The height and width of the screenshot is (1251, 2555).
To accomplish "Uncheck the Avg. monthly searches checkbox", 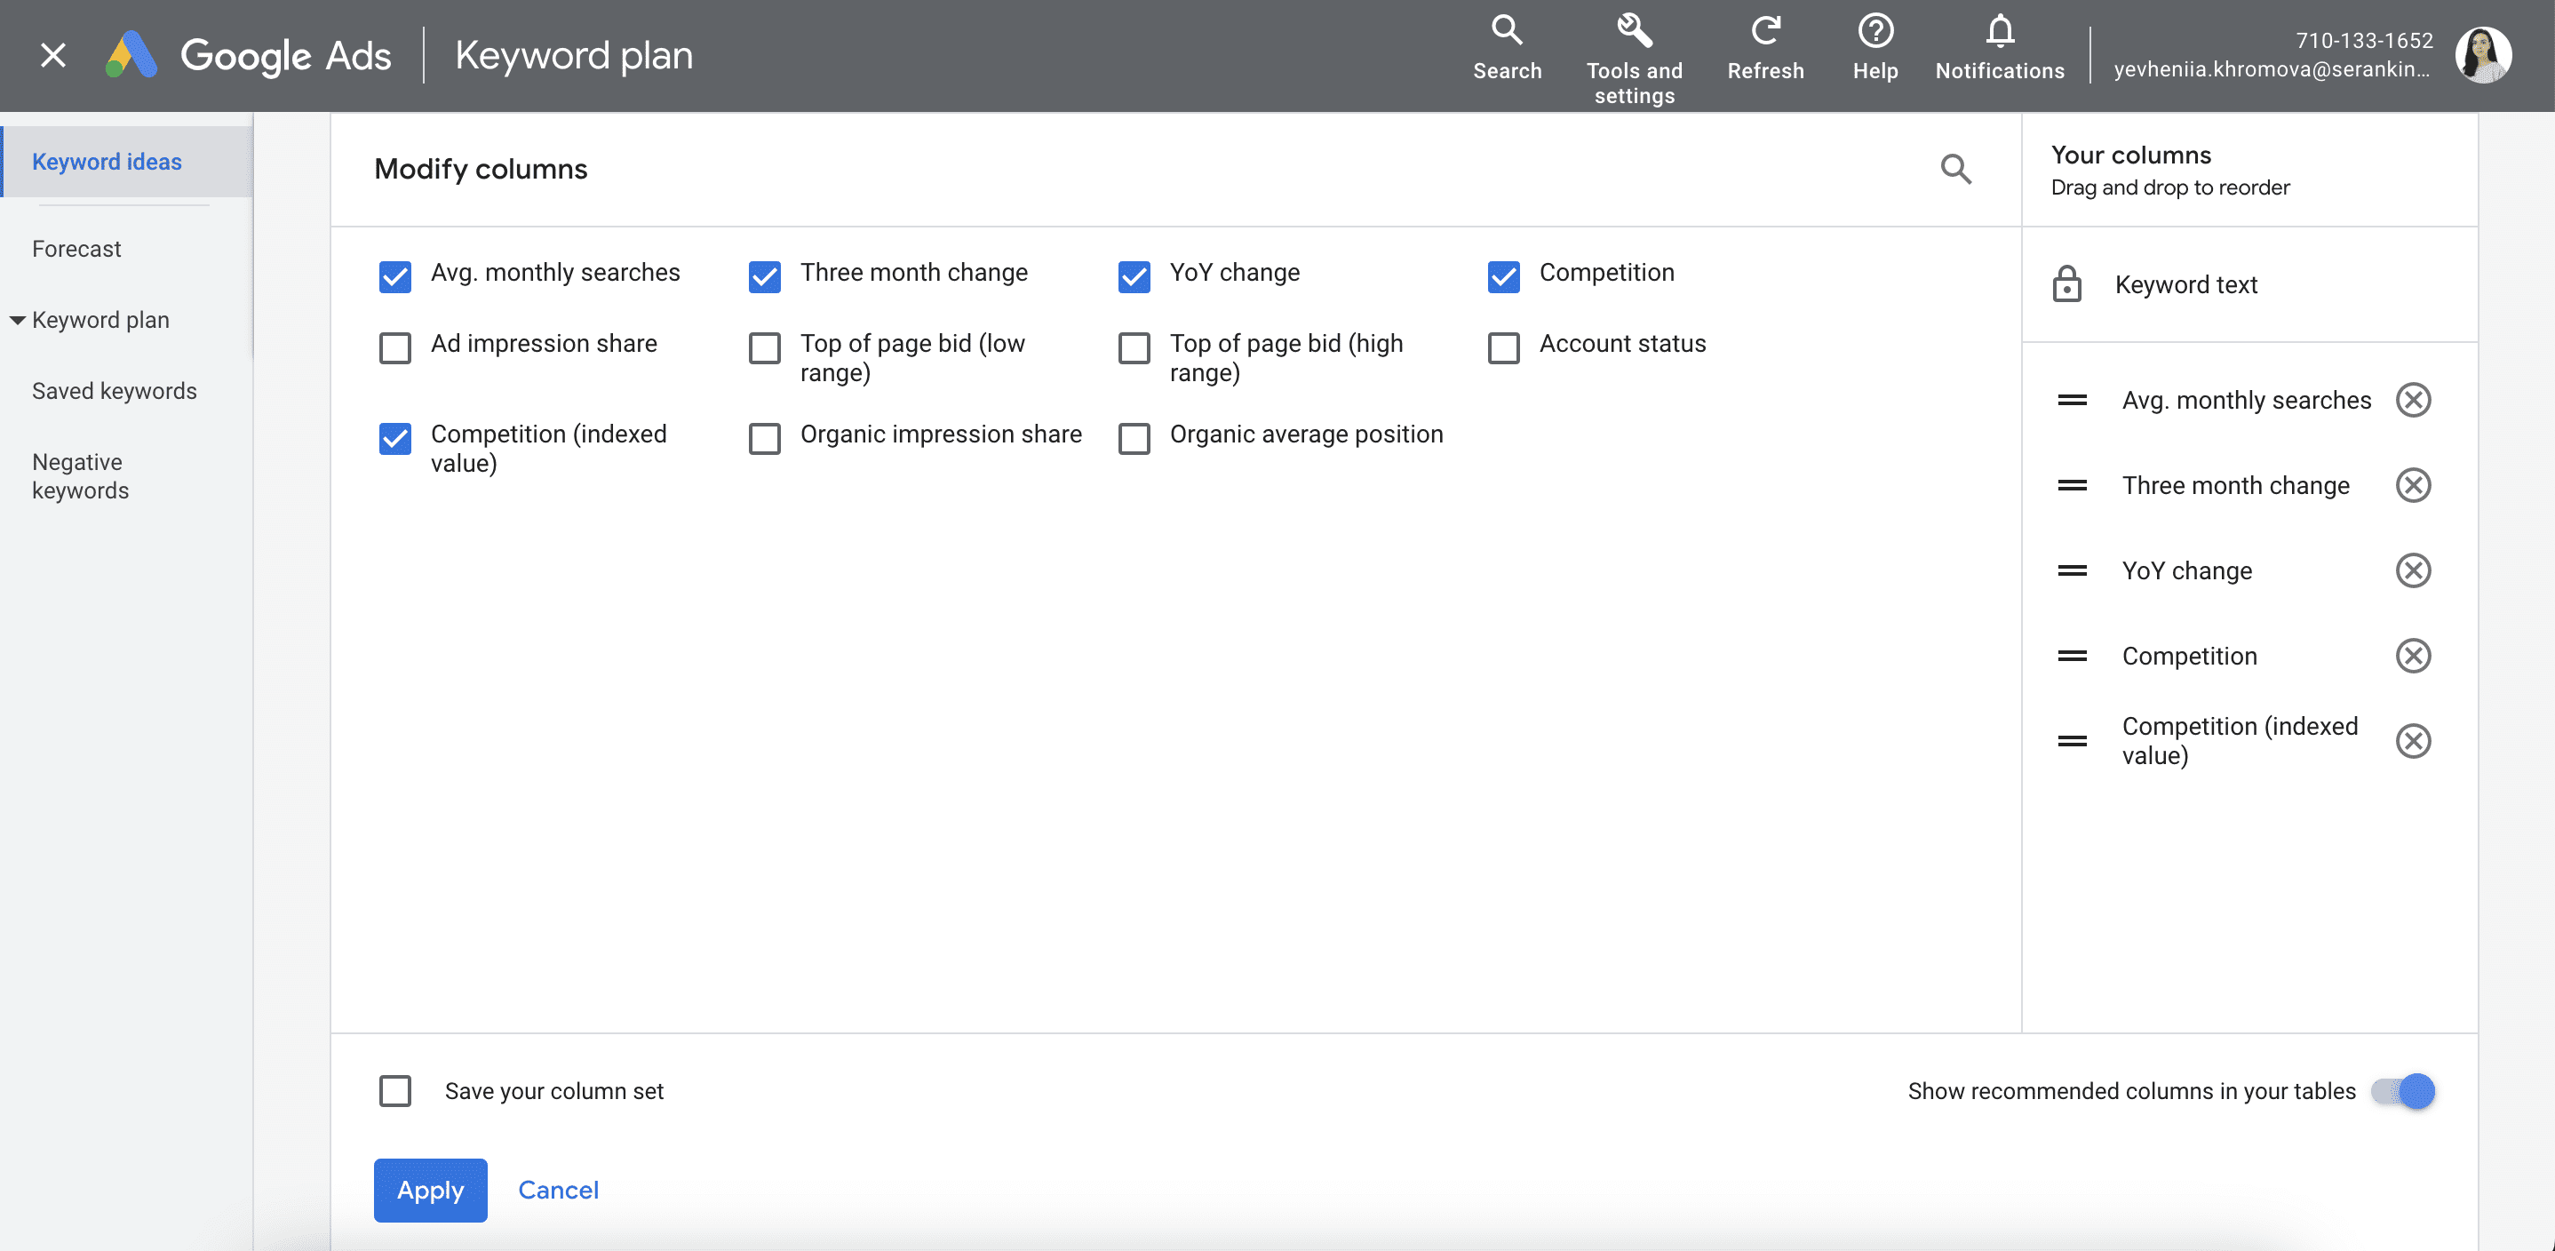I will coord(394,277).
